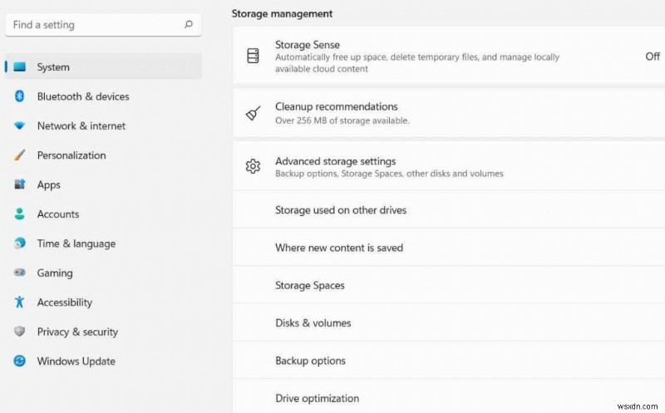Go to Time & language settings
Viewport: 665px width, 413px height.
click(76, 243)
